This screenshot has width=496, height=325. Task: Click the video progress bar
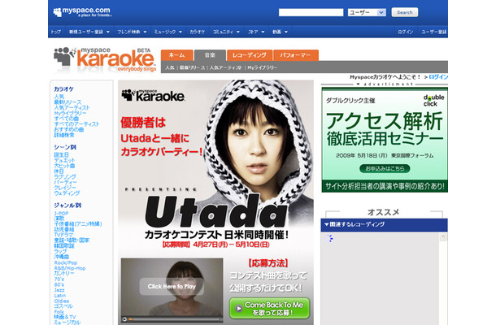tap(174, 319)
